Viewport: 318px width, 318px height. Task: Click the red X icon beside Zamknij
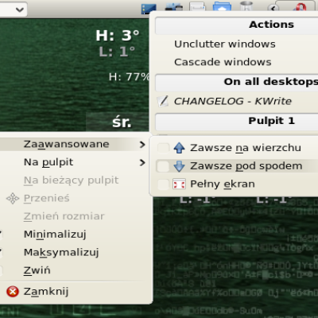pyautogui.click(x=13, y=292)
